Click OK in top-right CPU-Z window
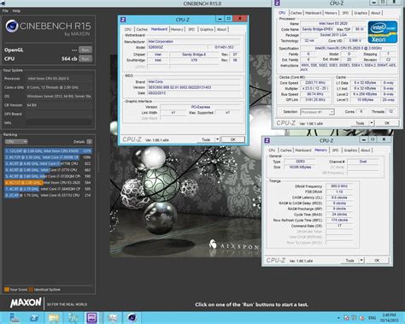This screenshot has width=405, height=324. (387, 123)
